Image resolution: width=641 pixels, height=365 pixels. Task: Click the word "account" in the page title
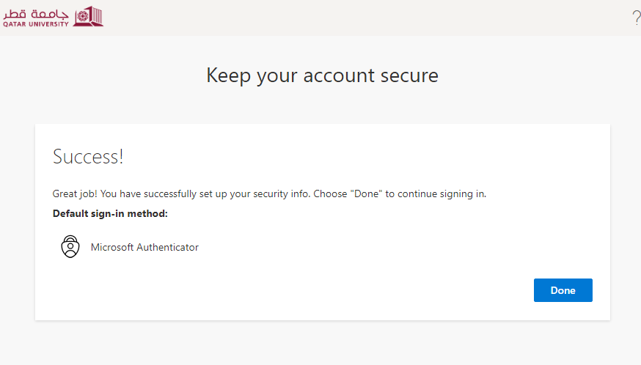tap(337, 75)
